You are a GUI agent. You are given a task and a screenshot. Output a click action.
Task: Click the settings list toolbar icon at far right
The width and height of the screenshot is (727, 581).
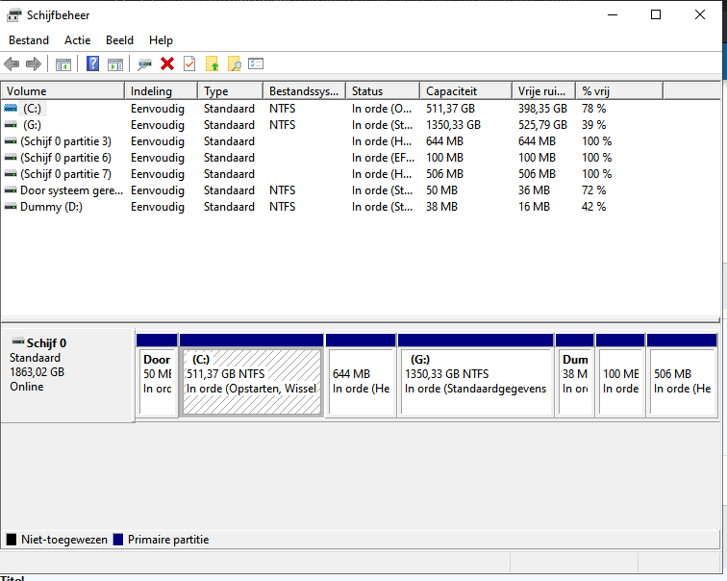click(256, 64)
